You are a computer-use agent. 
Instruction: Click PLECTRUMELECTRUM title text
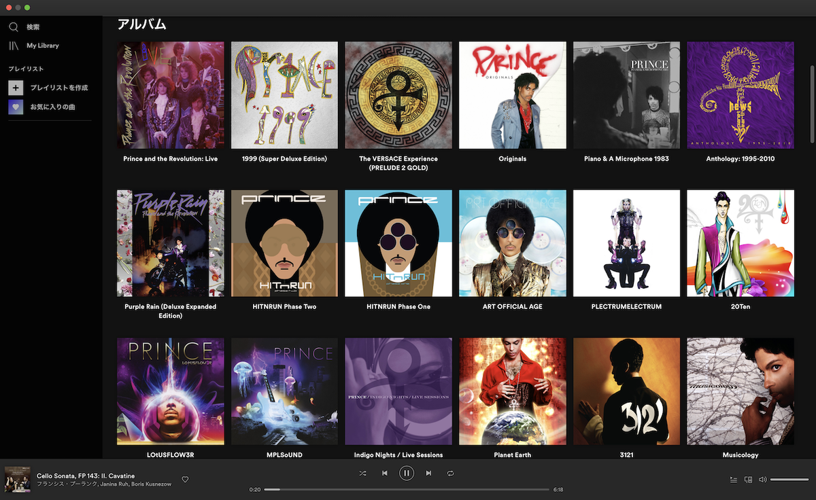click(x=626, y=307)
